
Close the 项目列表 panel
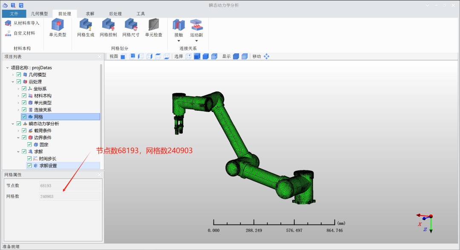pyautogui.click(x=99, y=57)
